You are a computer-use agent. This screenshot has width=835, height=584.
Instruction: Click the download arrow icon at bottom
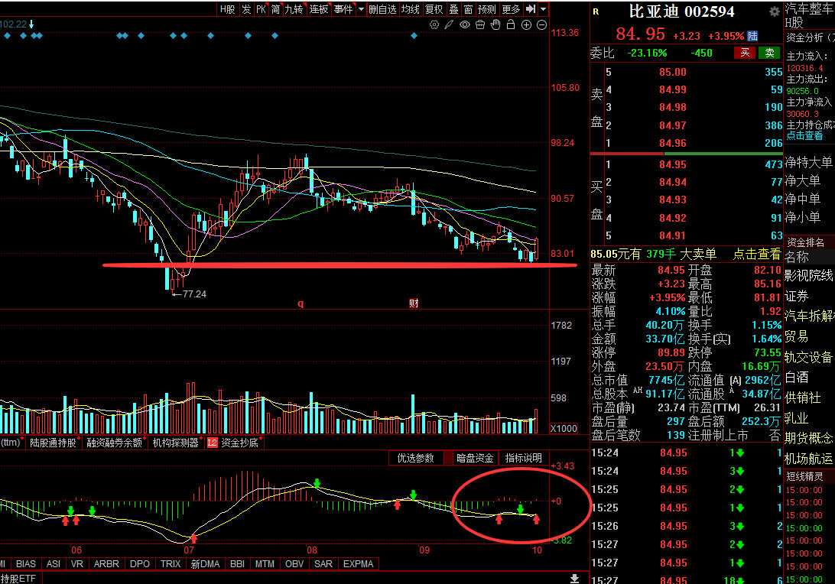(574, 578)
